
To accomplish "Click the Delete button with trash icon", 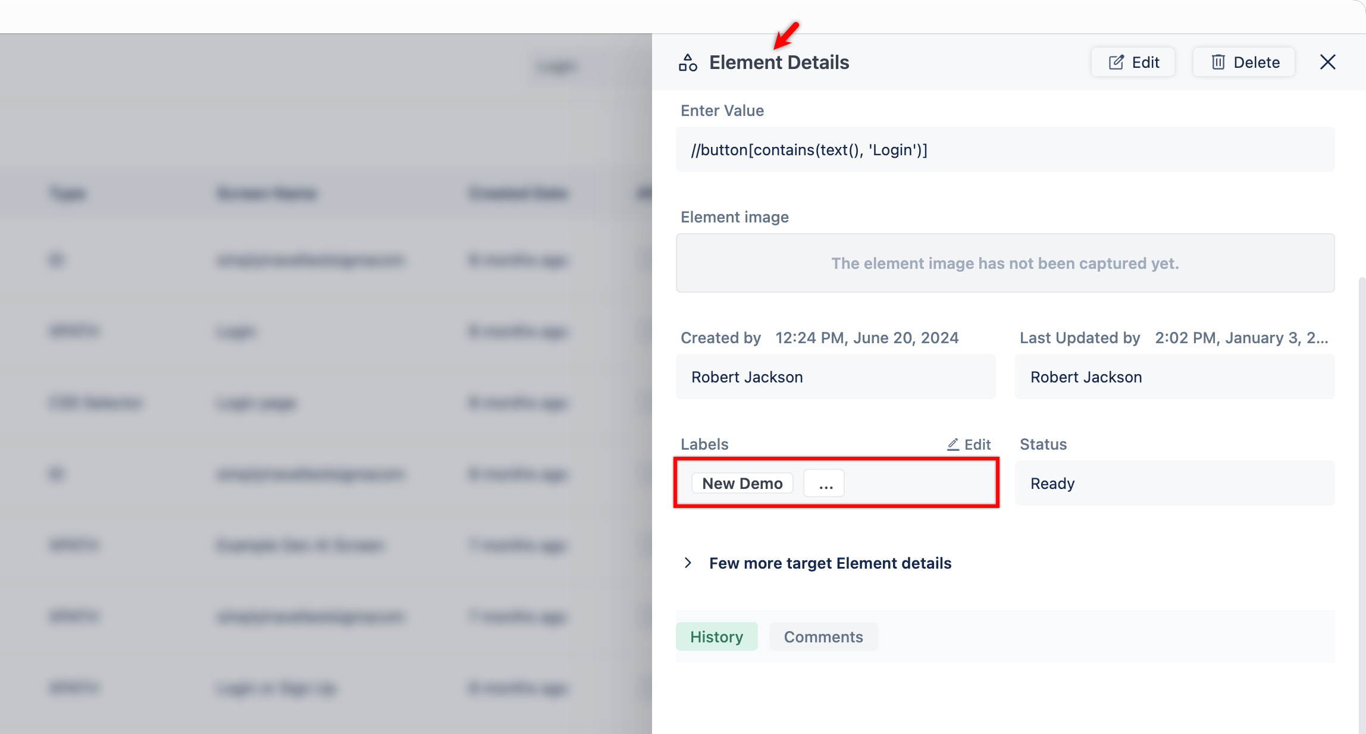I will click(x=1245, y=62).
